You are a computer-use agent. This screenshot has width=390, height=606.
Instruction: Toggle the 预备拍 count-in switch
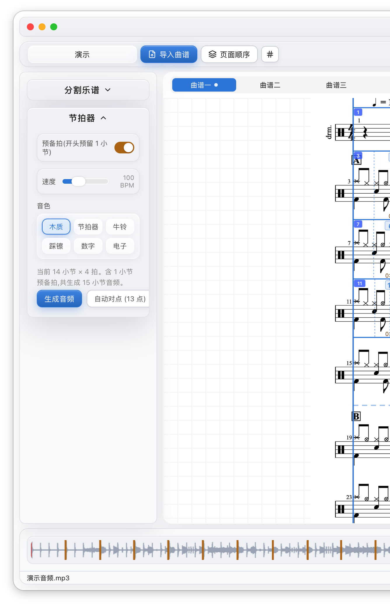(x=124, y=148)
